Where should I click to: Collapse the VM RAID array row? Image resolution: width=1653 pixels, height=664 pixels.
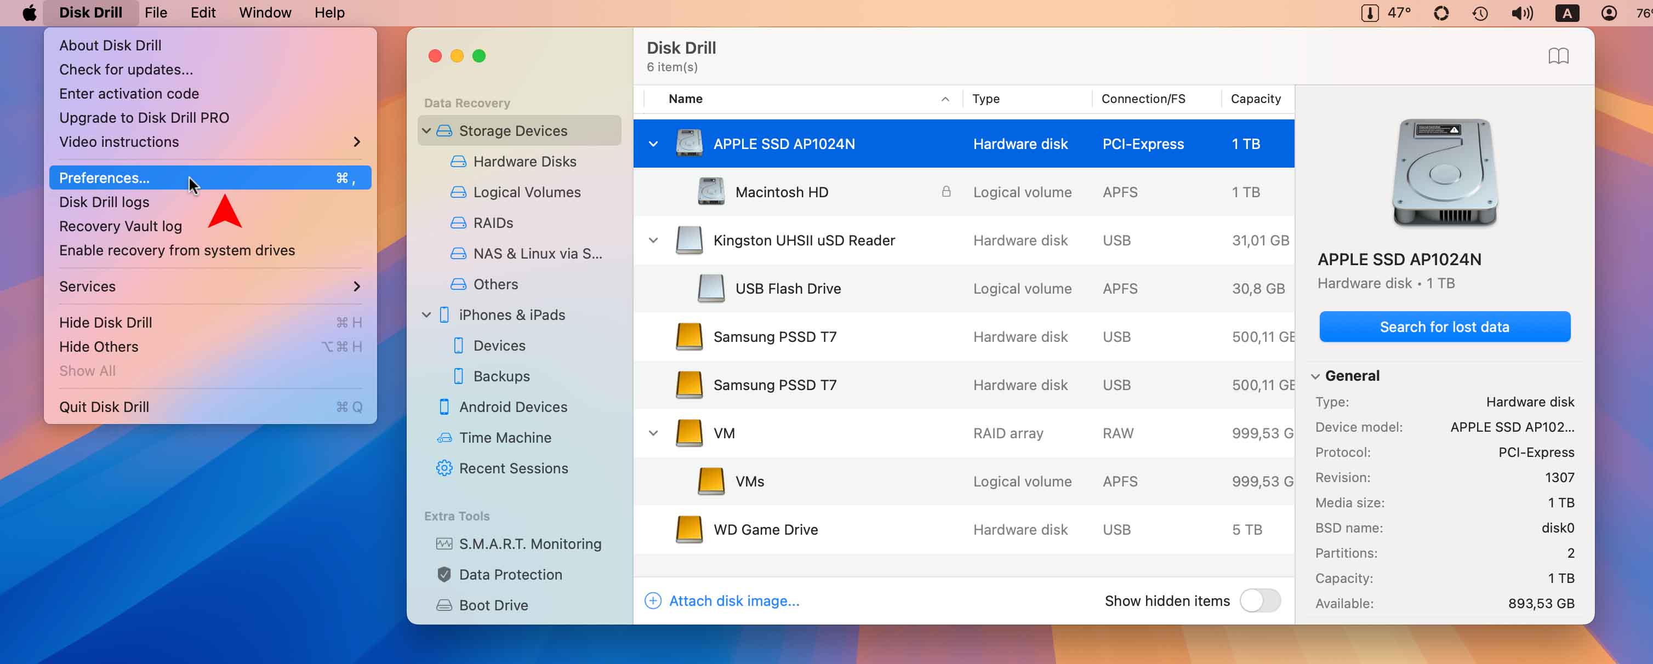(x=653, y=433)
